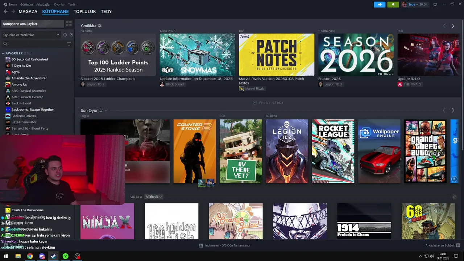Open Rocket League game cover

[x=333, y=151]
